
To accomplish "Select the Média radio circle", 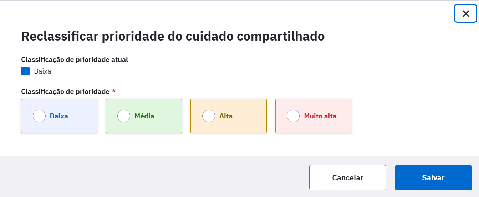I will tap(124, 116).
